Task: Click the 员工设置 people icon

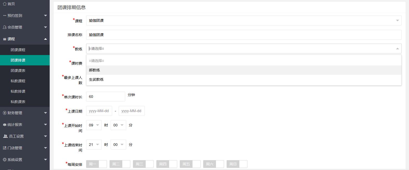Action: pos(5,136)
